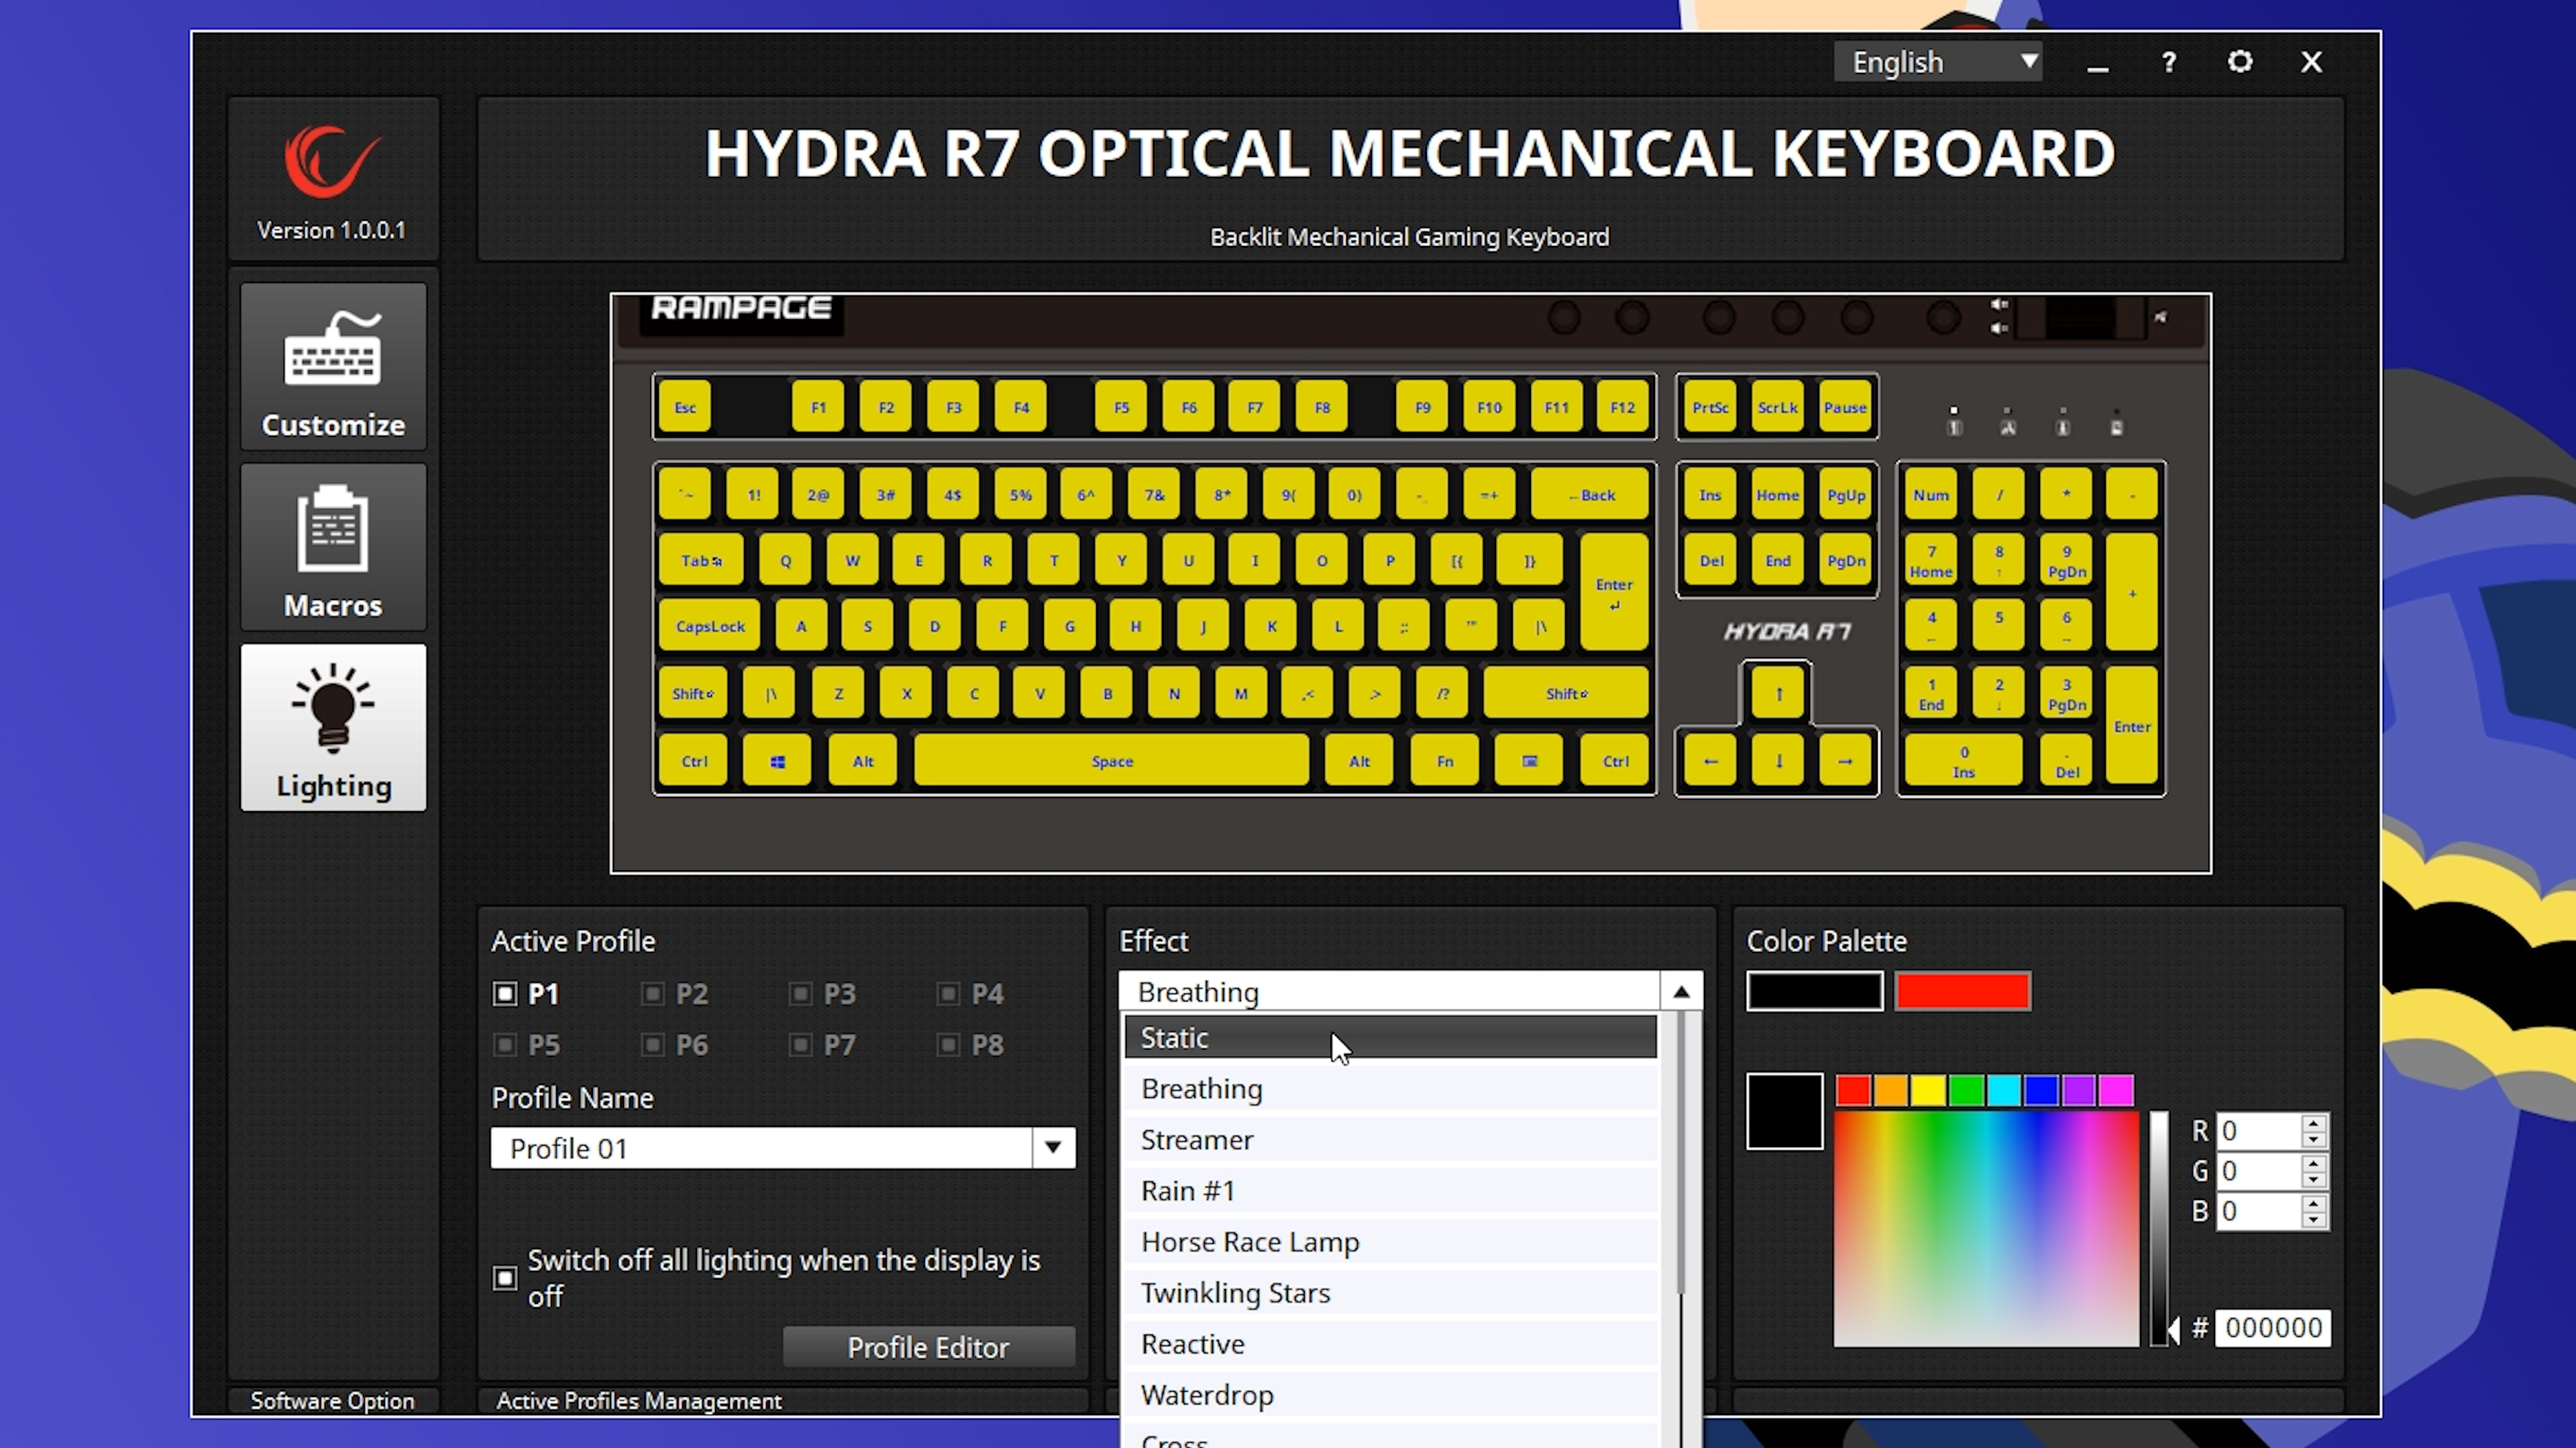Choose the yellow preset swatch
2576x1448 pixels.
click(x=1928, y=1090)
